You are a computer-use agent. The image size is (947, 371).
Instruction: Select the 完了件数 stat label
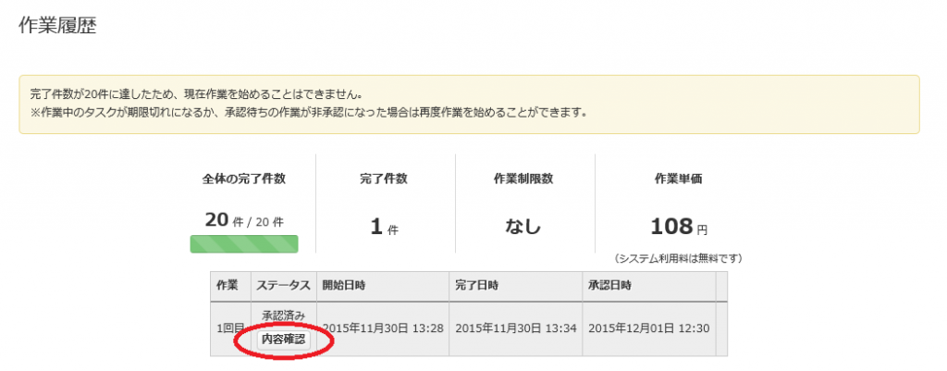point(385,179)
